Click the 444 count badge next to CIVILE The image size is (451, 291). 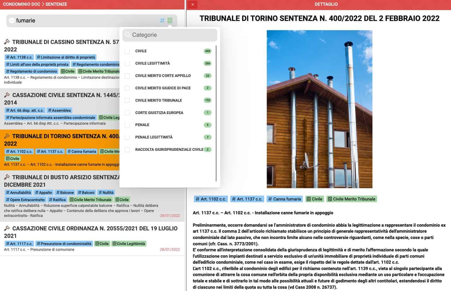207,51
